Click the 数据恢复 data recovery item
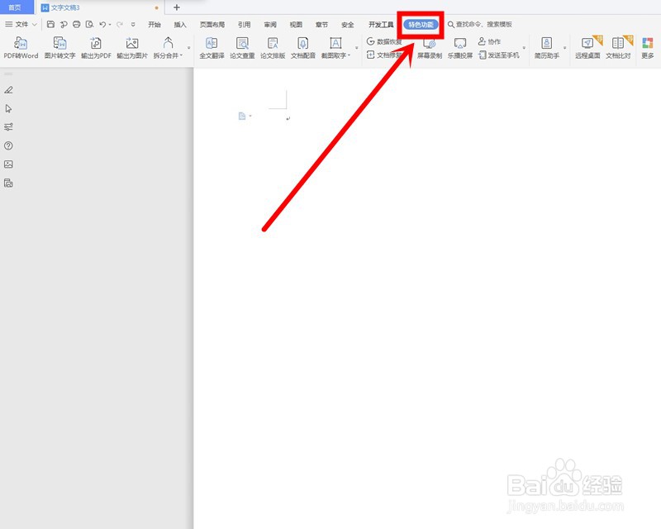This screenshot has width=661, height=529. point(384,41)
